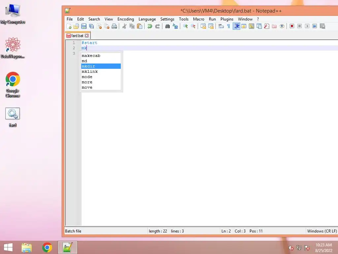This screenshot has height=254, width=338.
Task: Toggle Show All Characters pilcrow icon
Action: pos(228,26)
